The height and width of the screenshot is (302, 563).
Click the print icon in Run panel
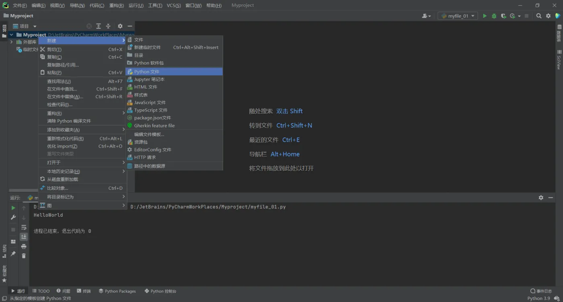(x=24, y=246)
